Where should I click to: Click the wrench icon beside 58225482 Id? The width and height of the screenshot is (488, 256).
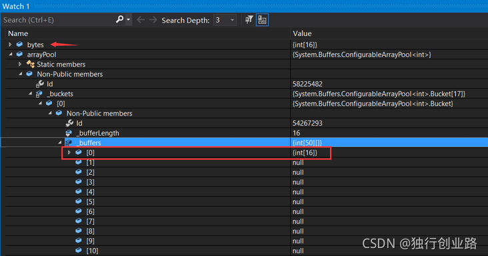tap(40, 84)
